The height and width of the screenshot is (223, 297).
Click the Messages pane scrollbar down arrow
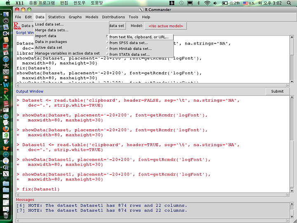tap(292, 217)
